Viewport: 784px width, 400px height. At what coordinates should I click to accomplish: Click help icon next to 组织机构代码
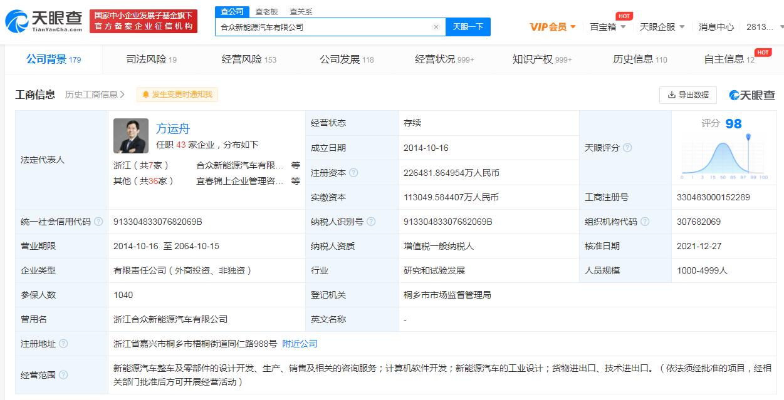pos(645,222)
